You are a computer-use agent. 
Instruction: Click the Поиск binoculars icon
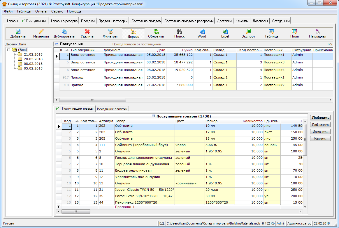[x=179, y=33]
